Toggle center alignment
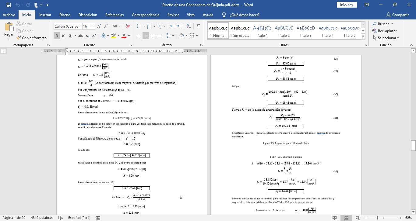416x221 pixels. click(146, 36)
